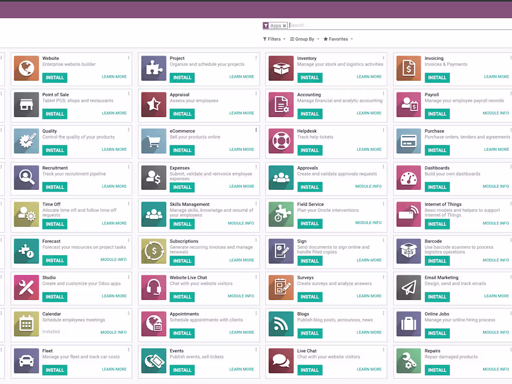Image resolution: width=512 pixels, height=384 pixels.
Task: Open the eCommerce card options menu
Action: tap(256, 130)
